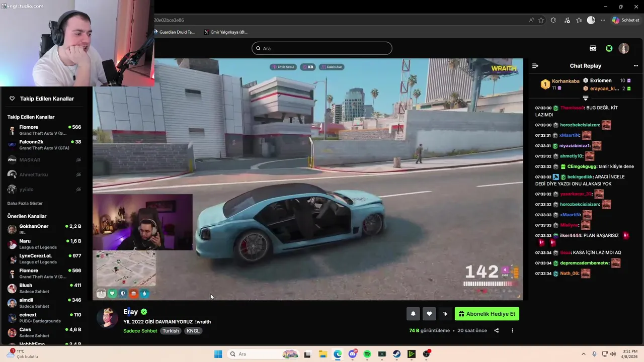Click the Turkish language tag
Viewport: 644px width, 362px height.
pos(171,331)
